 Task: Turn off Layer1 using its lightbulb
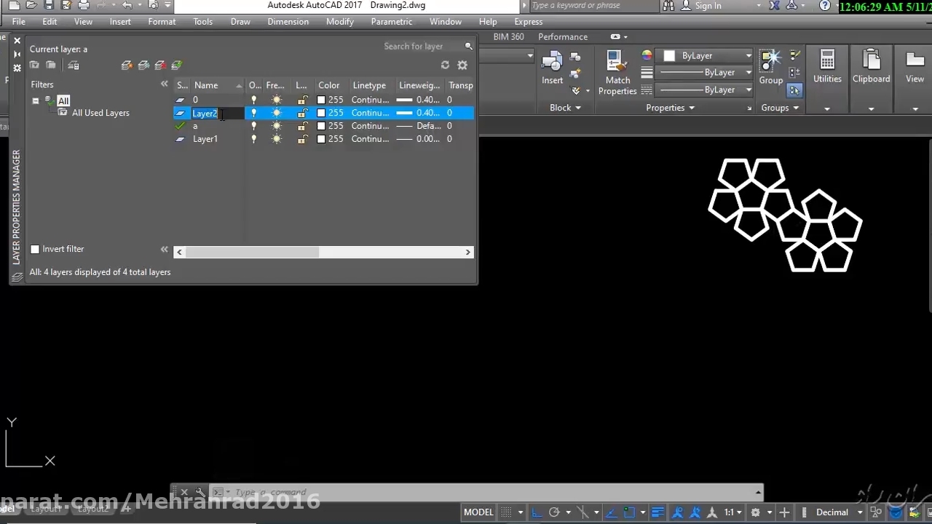[x=253, y=139]
